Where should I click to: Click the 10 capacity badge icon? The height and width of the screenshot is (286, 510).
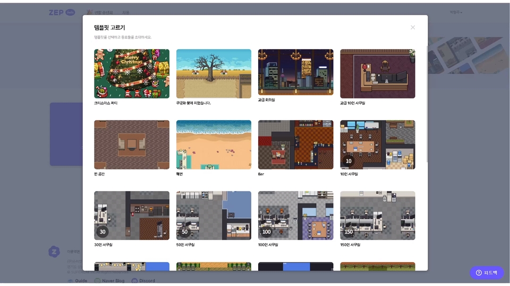(x=348, y=161)
